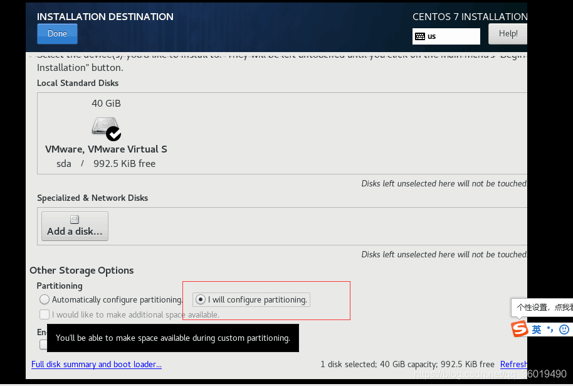Click the Sogou S input method icon
This screenshot has height=386, width=573.
click(520, 329)
